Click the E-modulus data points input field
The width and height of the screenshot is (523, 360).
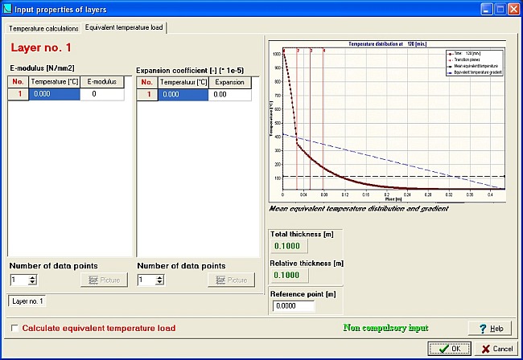click(x=19, y=280)
